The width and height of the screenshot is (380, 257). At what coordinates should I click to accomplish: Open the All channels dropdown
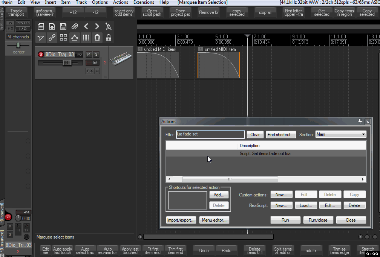[x=18, y=37]
